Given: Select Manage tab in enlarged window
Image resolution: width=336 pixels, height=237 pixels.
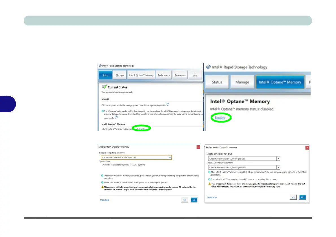Looking at the screenshot, I should tap(242, 82).
